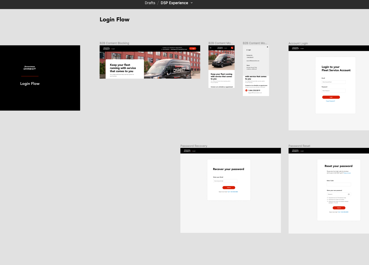This screenshot has width=369, height=265.
Task: Click the 'Recover your password' heading
Action: coord(229,169)
